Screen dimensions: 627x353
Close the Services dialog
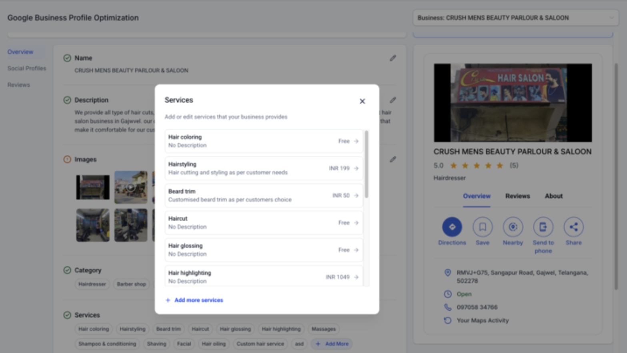coord(362,102)
